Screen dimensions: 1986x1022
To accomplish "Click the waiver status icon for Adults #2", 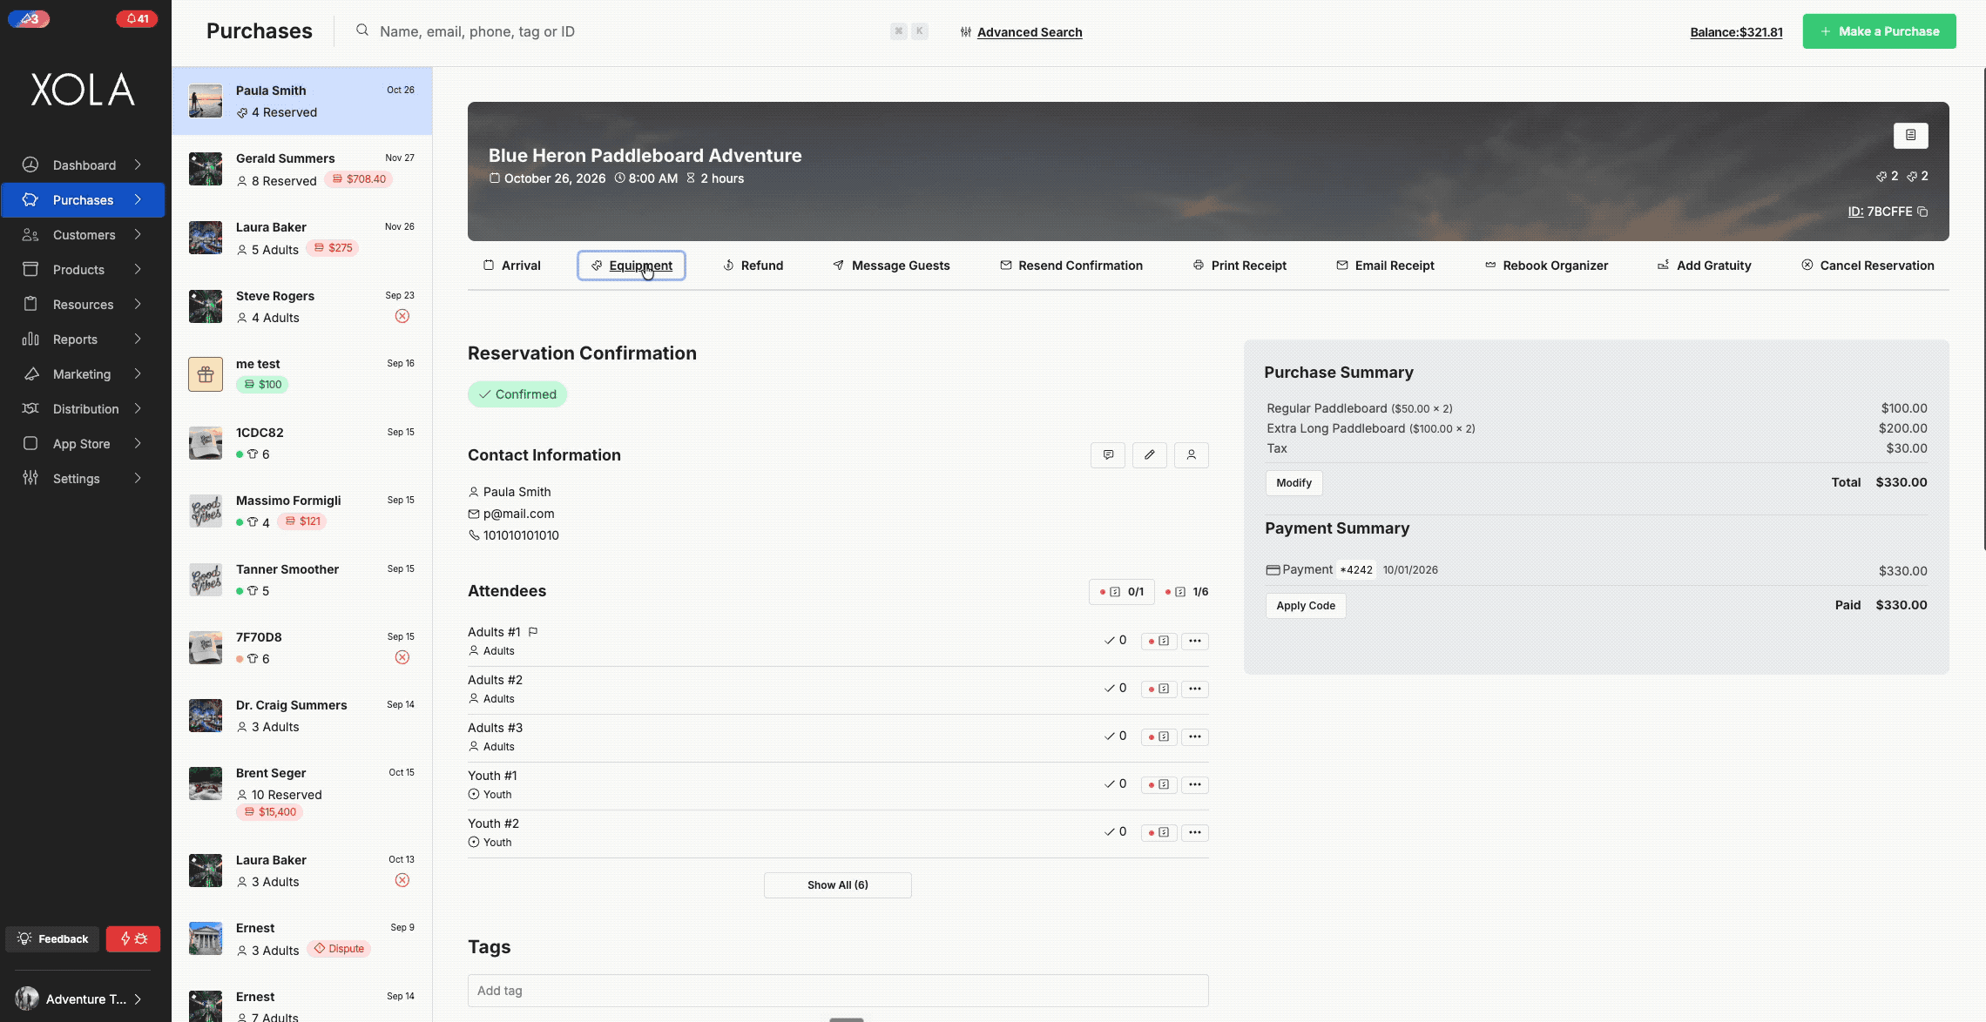I will pos(1158,689).
